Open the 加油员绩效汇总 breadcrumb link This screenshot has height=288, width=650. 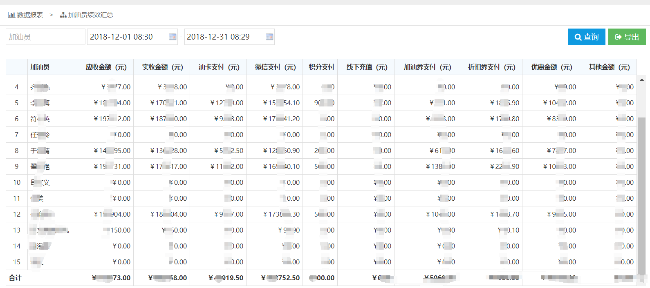click(x=90, y=15)
